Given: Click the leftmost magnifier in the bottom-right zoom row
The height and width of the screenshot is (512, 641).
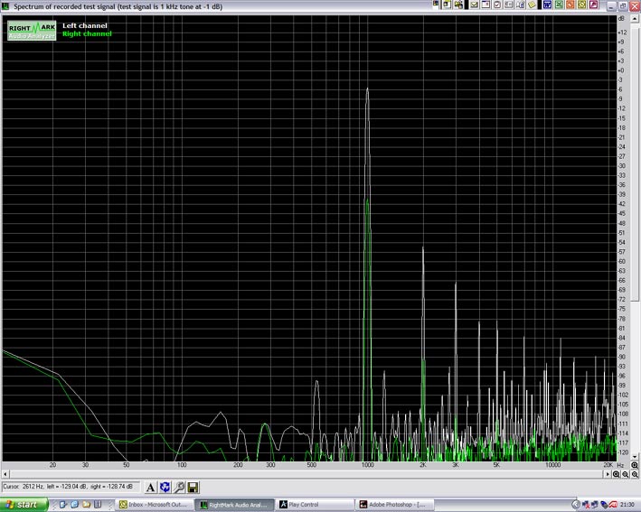Looking at the screenshot, I should (616, 474).
